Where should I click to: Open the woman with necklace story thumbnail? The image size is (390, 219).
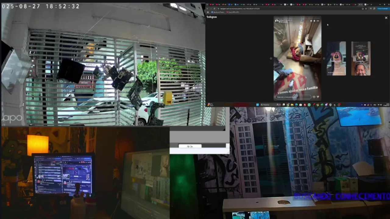[x=336, y=58]
